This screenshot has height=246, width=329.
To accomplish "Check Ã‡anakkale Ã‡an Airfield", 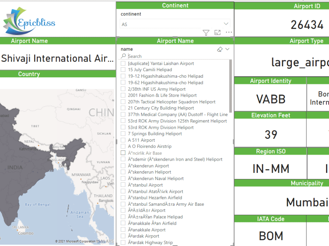I will tap(123, 223).
